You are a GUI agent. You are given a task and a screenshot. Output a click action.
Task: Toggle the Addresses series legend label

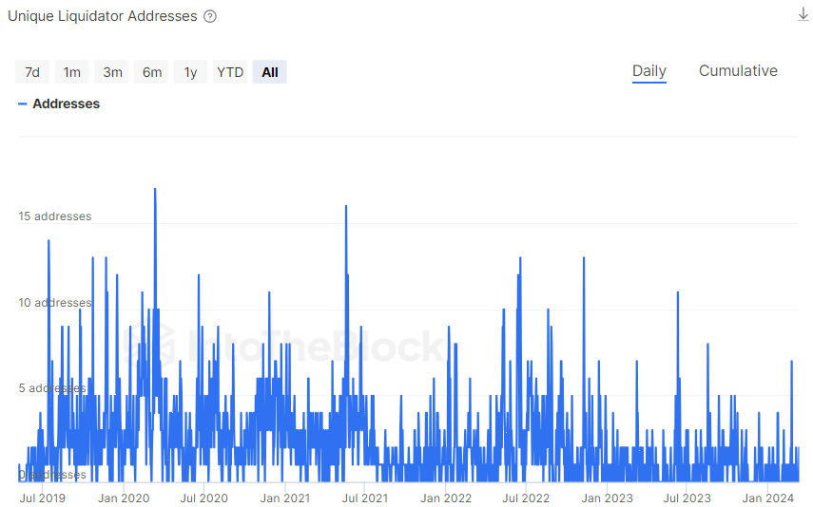pos(66,103)
